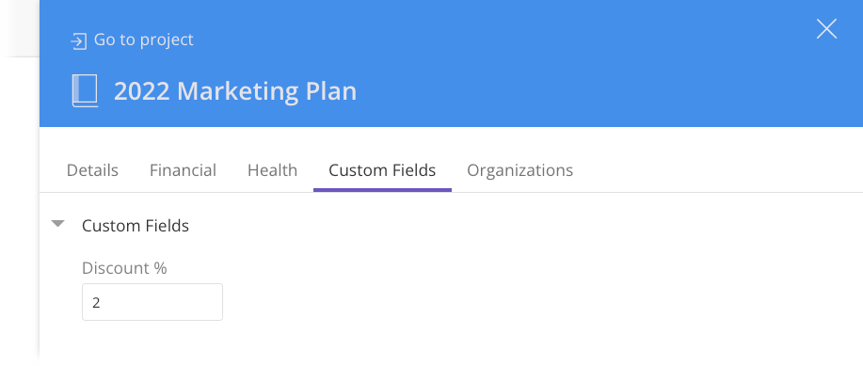Switch to the Details tab

(x=92, y=170)
